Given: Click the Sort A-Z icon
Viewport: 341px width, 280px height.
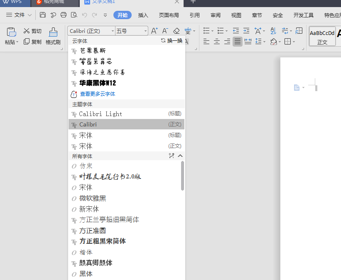Looking at the screenshot, I should (x=273, y=31).
